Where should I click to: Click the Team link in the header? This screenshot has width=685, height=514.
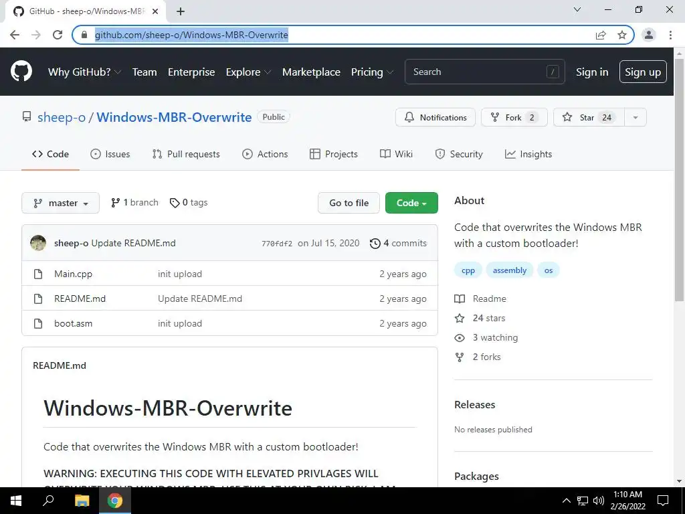(x=144, y=72)
